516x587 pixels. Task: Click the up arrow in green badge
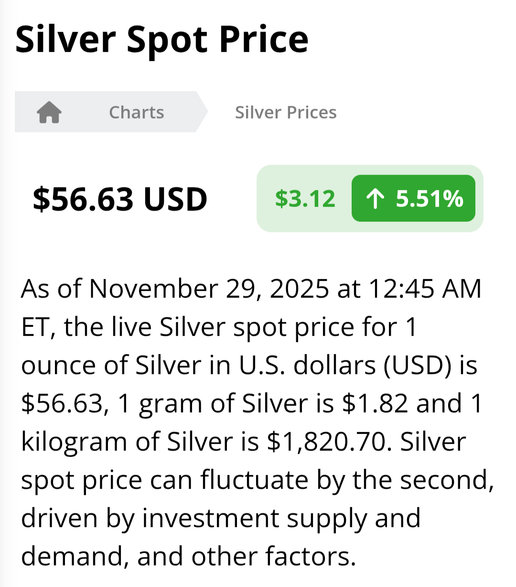tap(375, 198)
